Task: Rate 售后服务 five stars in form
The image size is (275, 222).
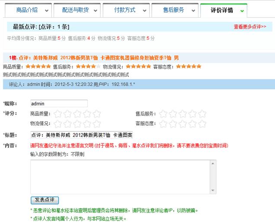Action: (x=202, y=114)
